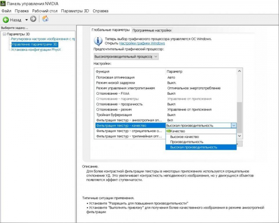Image resolution: width=279 pixels, height=223 pixels.
Task: Click the Forward arrow icon
Action: coord(33,19)
